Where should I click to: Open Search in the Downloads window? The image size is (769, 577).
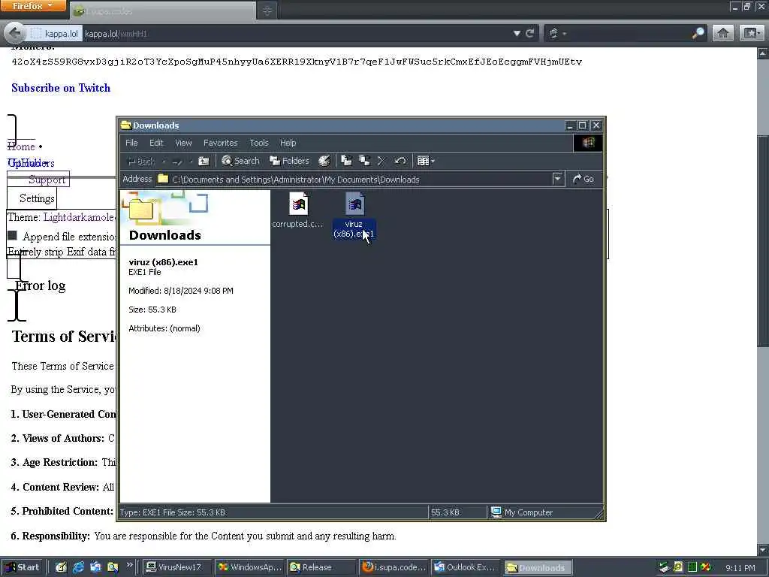pos(240,161)
